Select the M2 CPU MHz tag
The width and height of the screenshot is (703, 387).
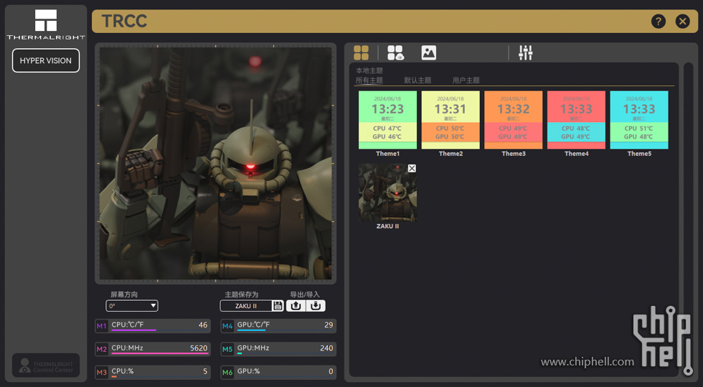(102, 349)
